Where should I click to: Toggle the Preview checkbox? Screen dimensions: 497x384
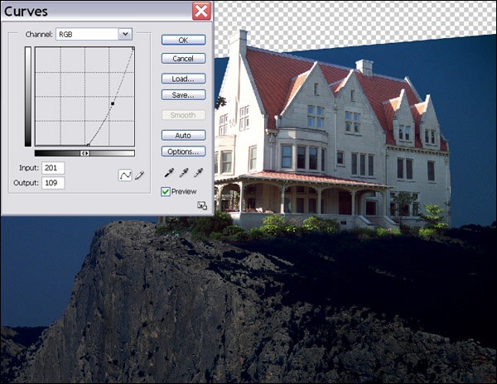(166, 191)
